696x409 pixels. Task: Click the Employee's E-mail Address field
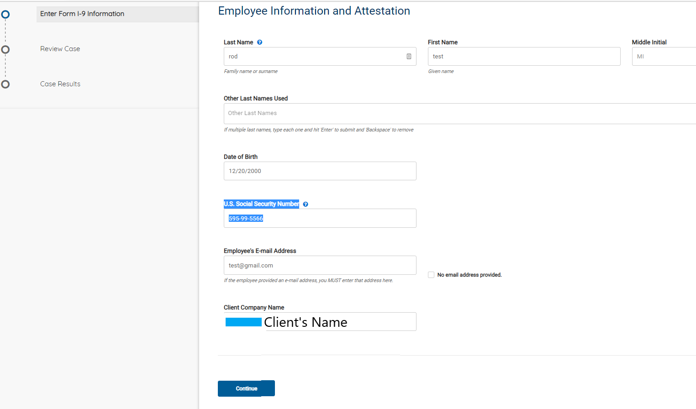[x=320, y=265]
